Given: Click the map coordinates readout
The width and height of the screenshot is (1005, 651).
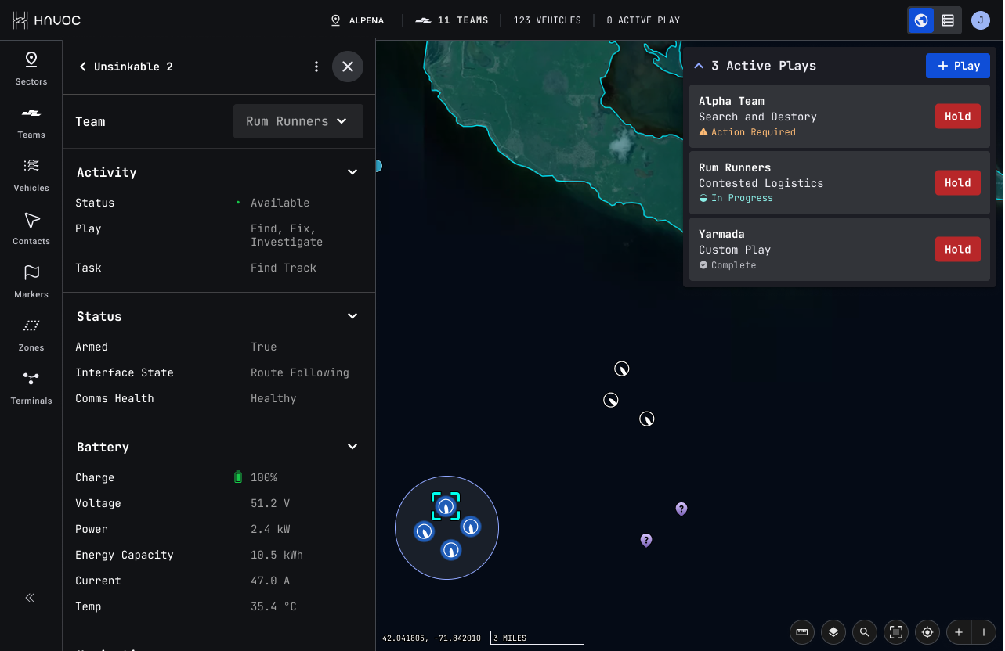Looking at the screenshot, I should tap(432, 638).
